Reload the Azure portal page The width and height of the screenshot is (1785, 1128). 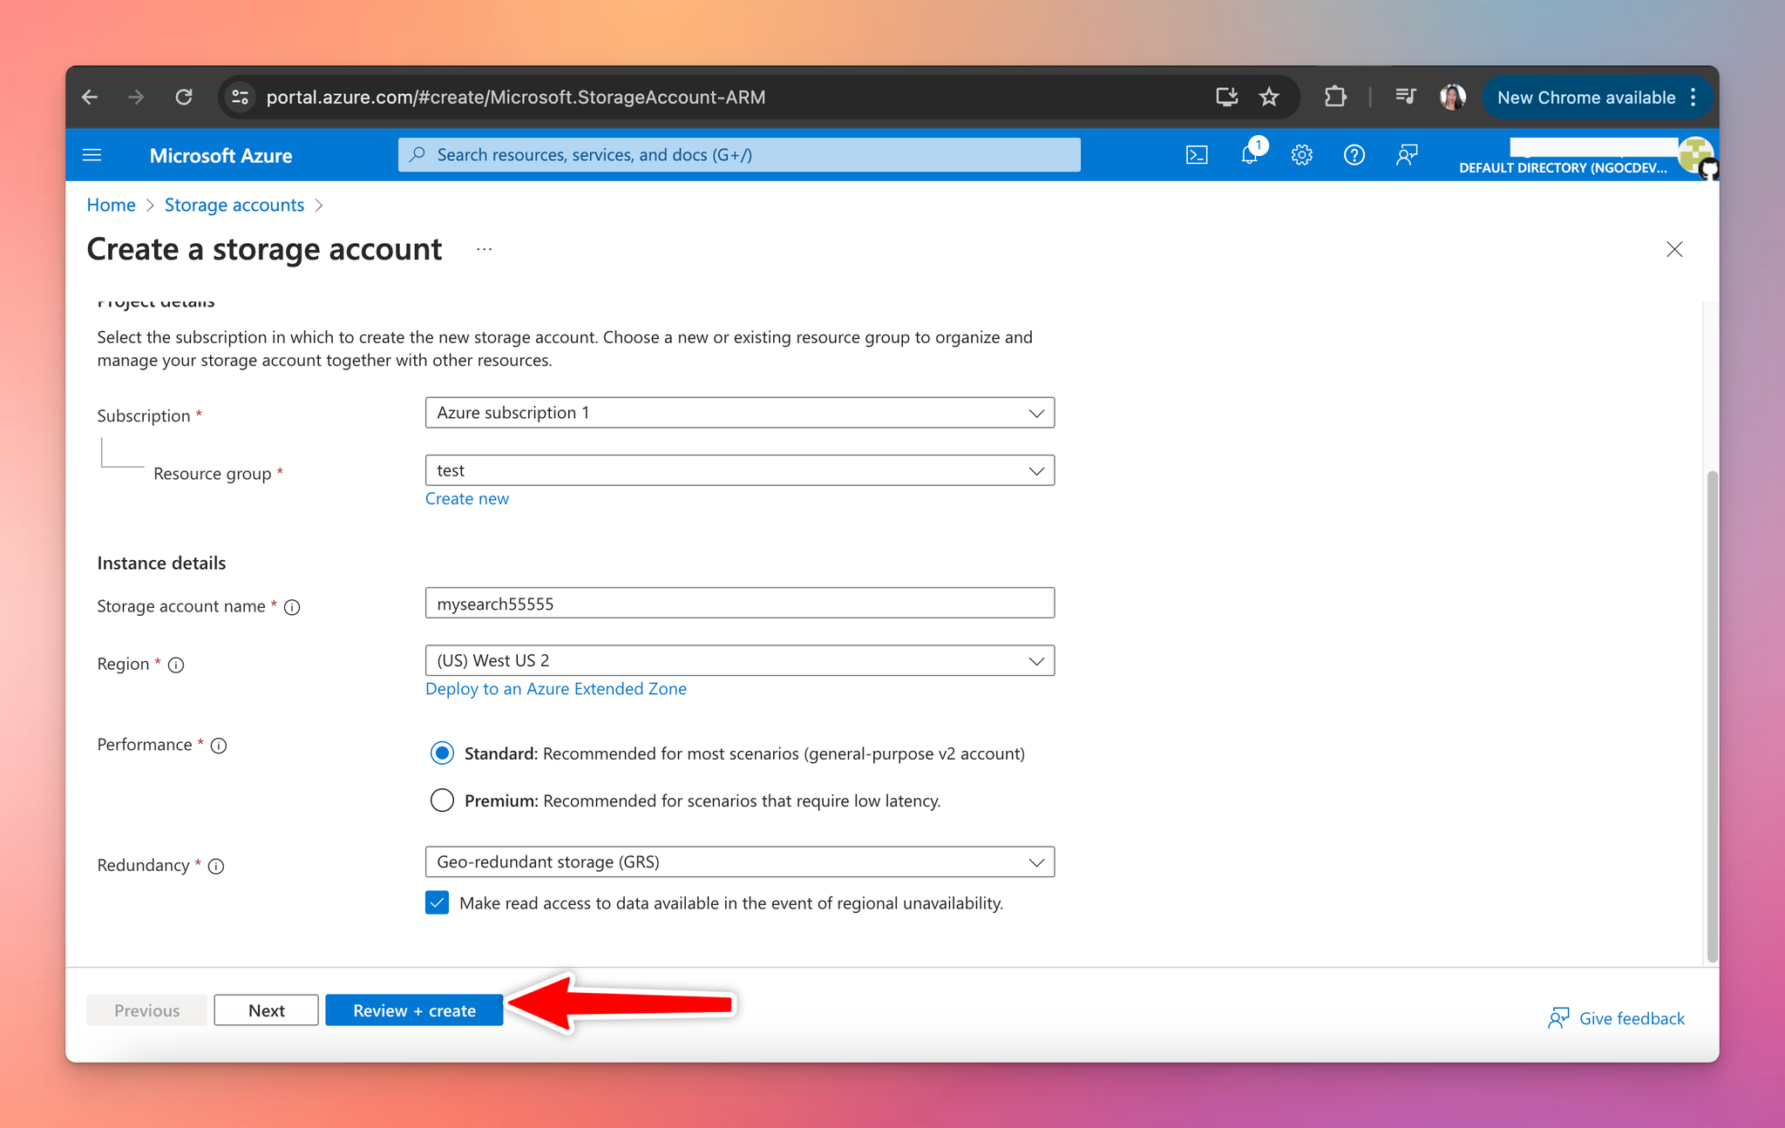183,97
